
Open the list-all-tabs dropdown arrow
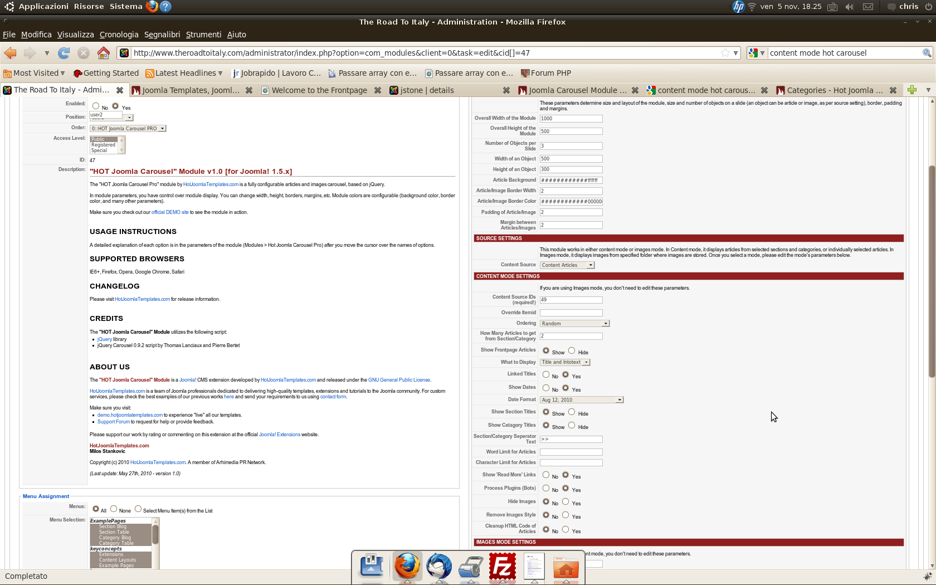(x=928, y=90)
